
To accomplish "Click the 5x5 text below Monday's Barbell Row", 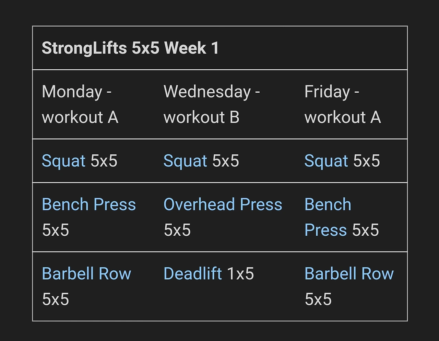I will tap(55, 299).
